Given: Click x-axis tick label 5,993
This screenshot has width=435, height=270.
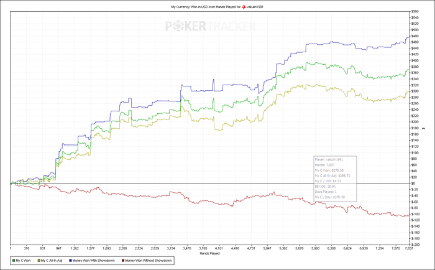Looking at the screenshot, I should [316, 248].
